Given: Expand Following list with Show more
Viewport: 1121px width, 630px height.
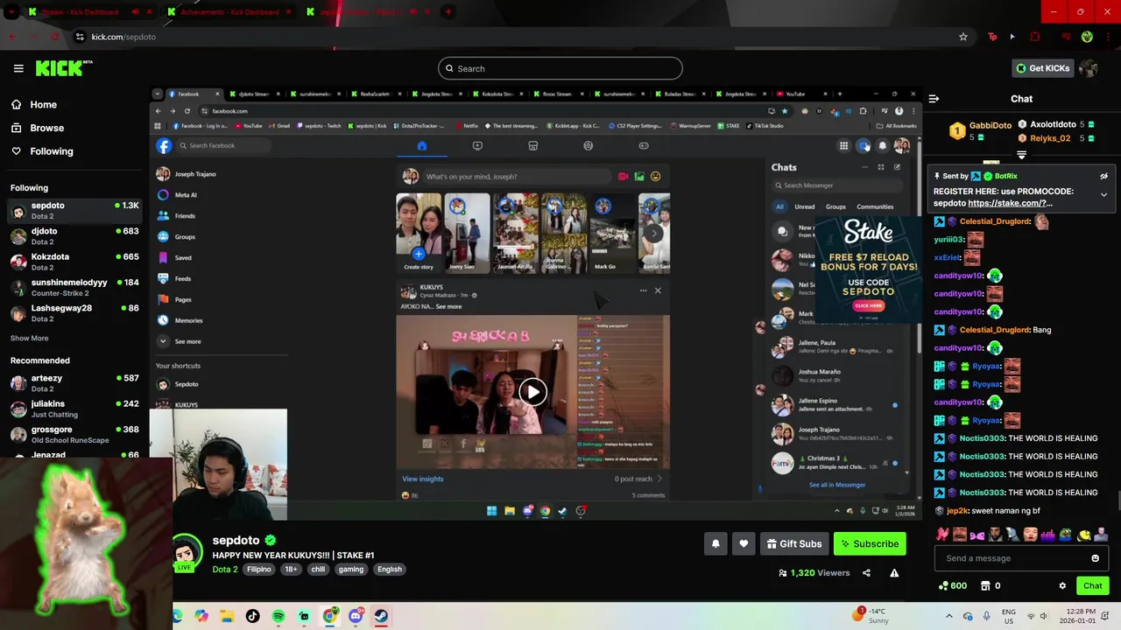Looking at the screenshot, I should (x=30, y=339).
